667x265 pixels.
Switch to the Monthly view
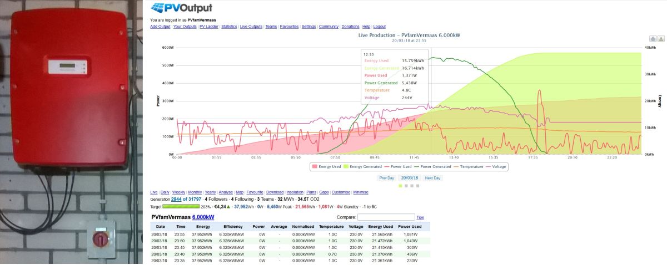tap(195, 192)
